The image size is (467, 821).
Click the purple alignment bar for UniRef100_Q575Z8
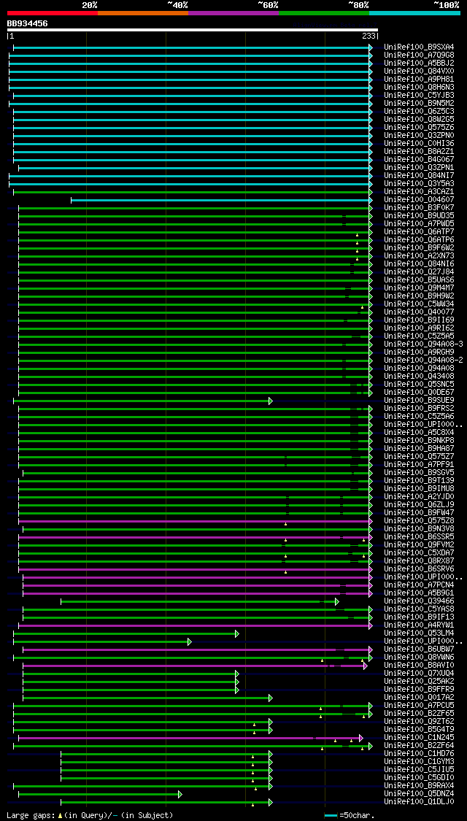(x=195, y=521)
